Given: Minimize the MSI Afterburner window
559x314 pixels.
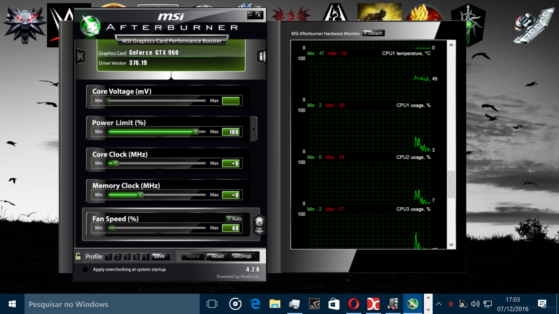Looking at the screenshot, I should click(250, 15).
